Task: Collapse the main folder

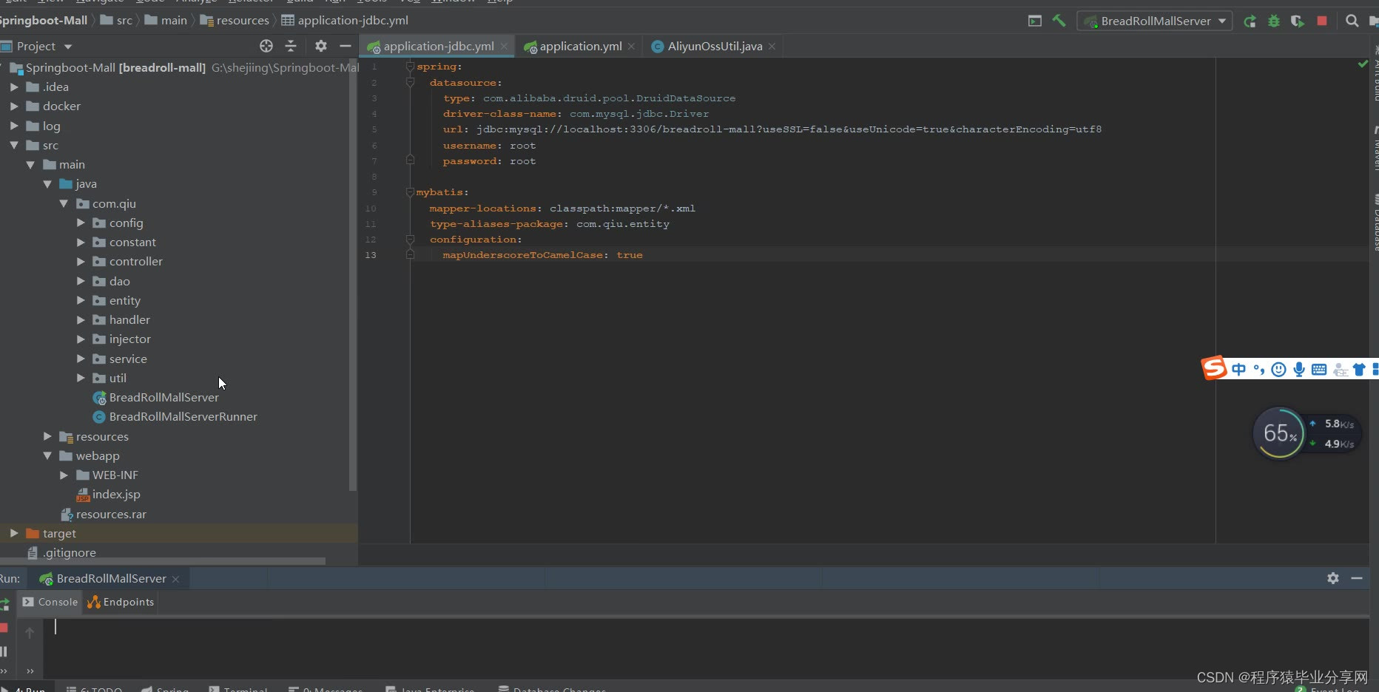Action: point(30,164)
